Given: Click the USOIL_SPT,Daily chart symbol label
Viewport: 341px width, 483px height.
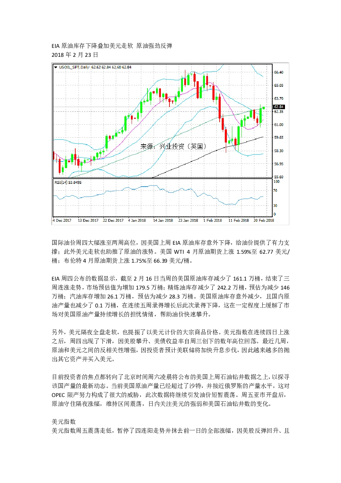Looking at the screenshot, I should (x=74, y=67).
